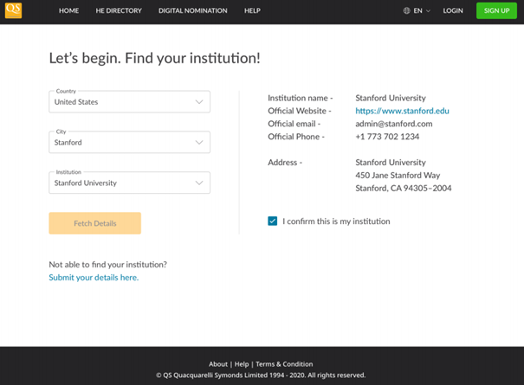Screen dimensions: 524x385
Task: Click the LOGIN link
Action: tap(453, 11)
